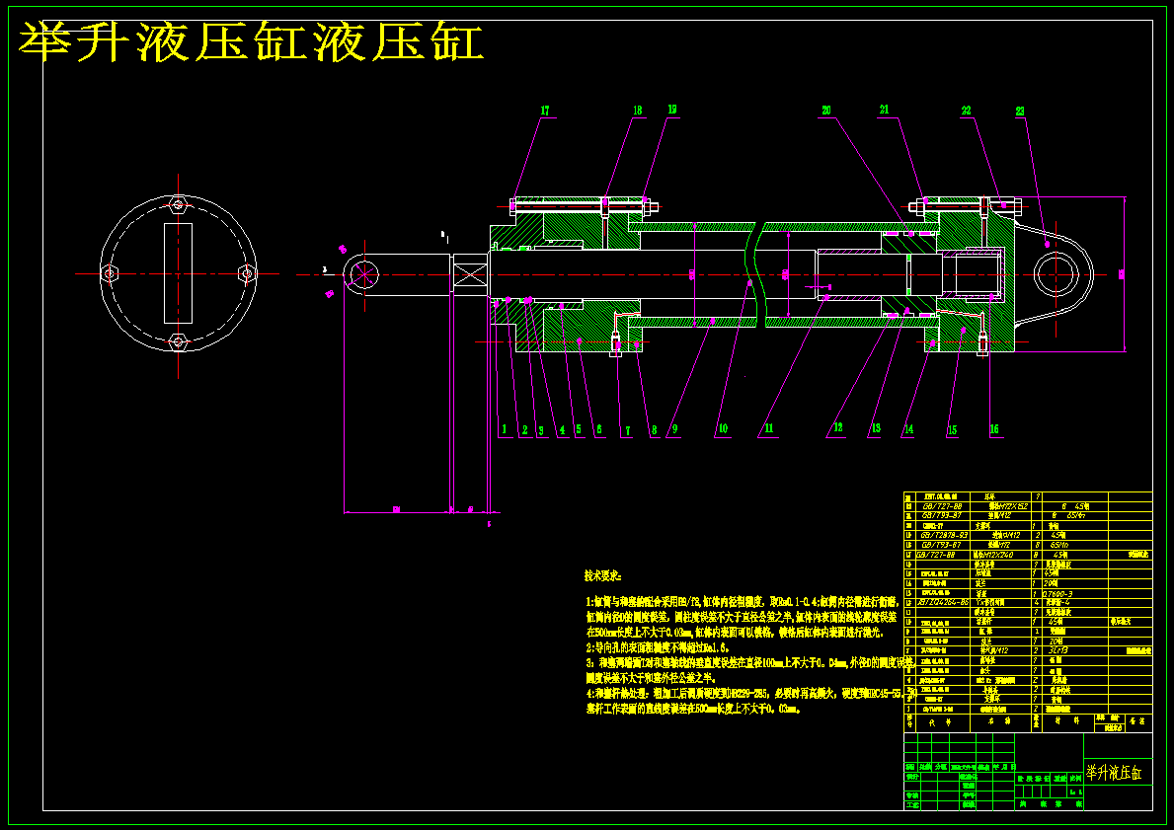The width and height of the screenshot is (1174, 830).
Task: Click part balloon number 10
Action: tap(723, 429)
